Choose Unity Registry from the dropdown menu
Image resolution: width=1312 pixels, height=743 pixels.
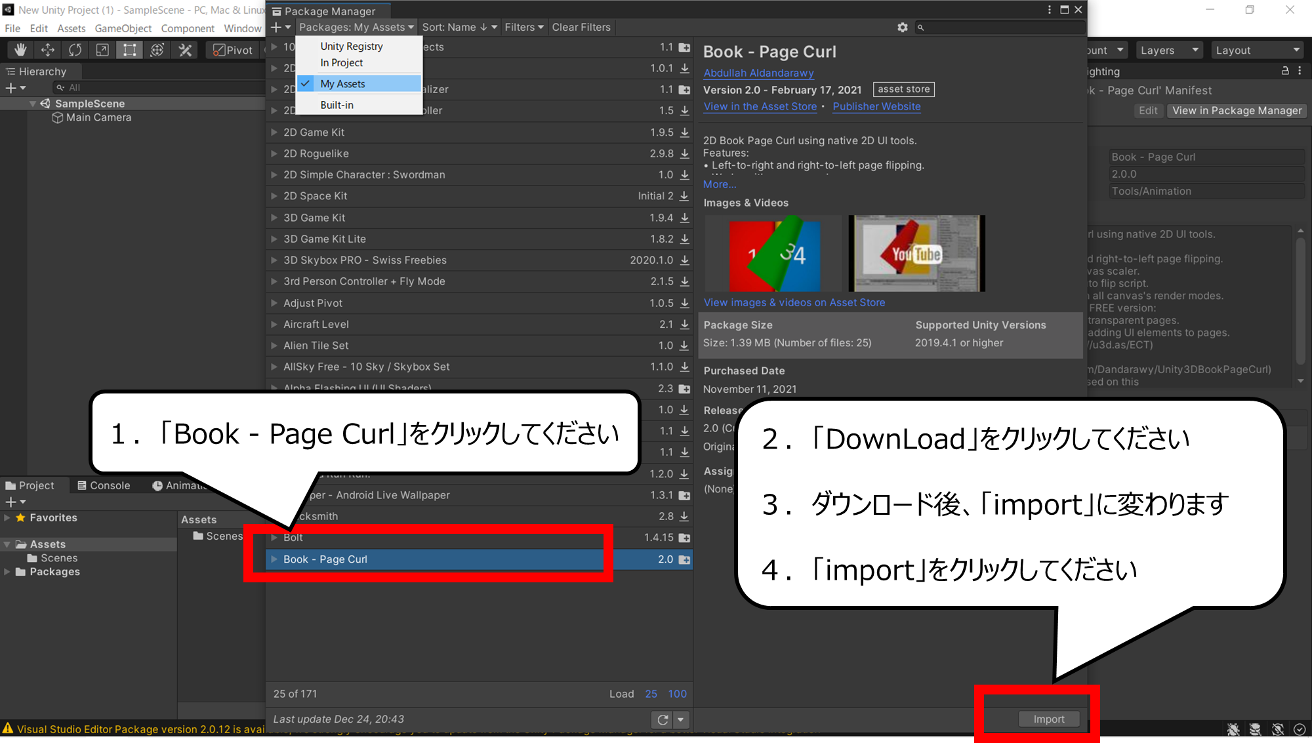(x=358, y=46)
